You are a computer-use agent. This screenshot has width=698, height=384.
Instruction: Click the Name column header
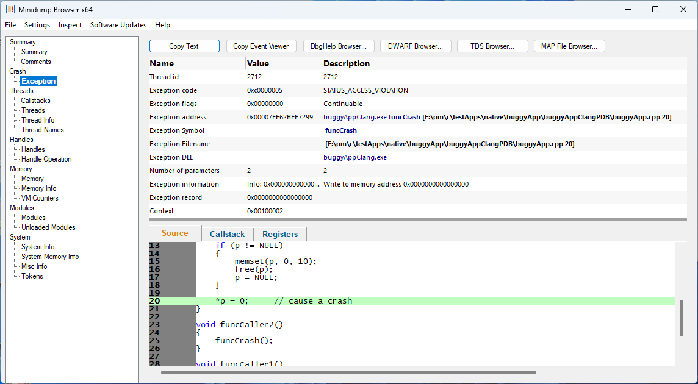click(196, 63)
